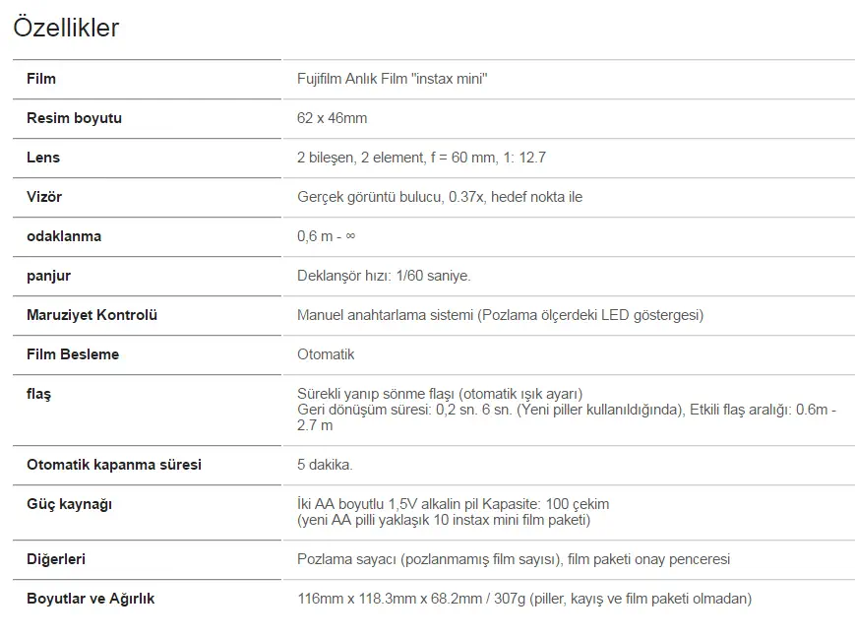Screen dimensions: 855x638
Task: Click the Fujifilm Anlık Film "instax mini" value
Action: click(x=392, y=79)
